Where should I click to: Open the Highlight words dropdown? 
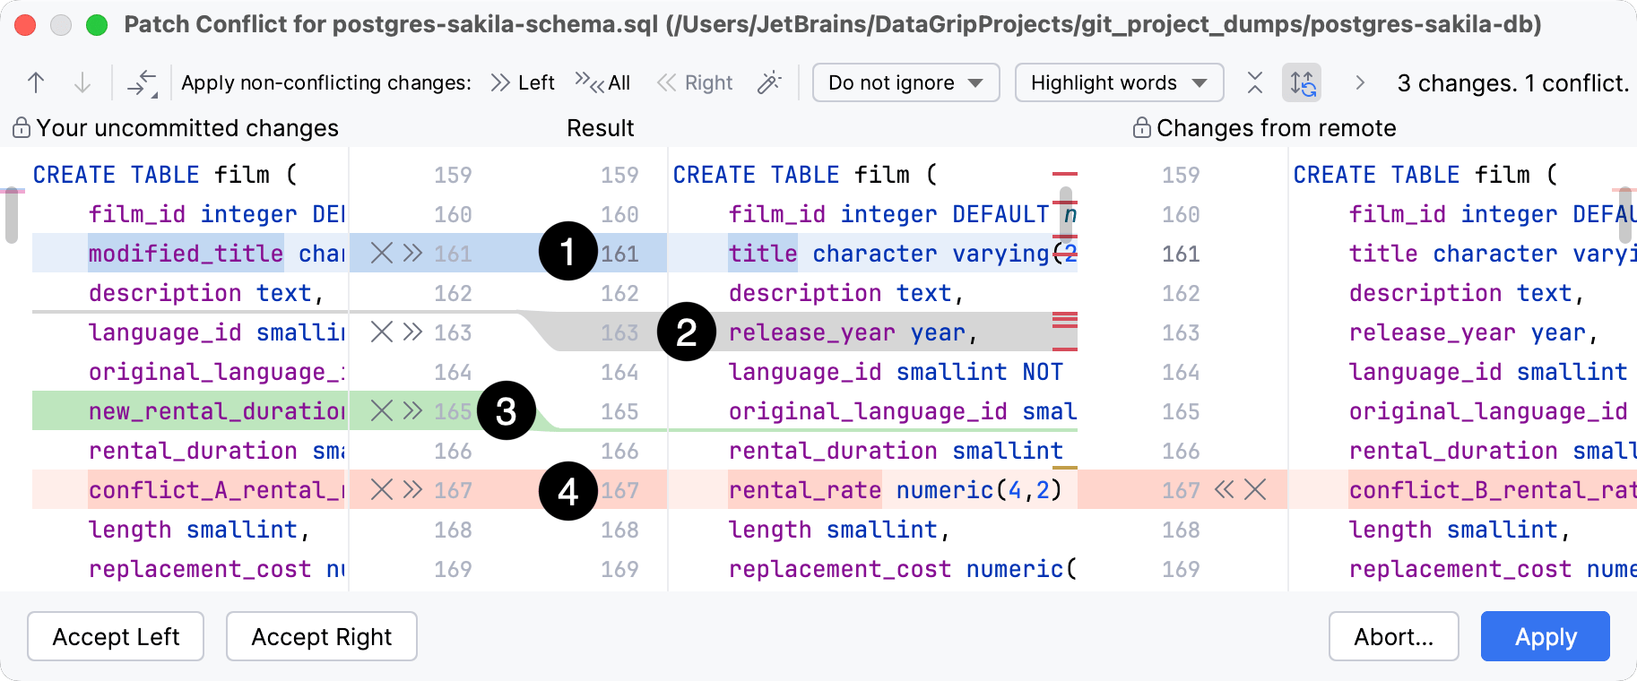tap(1119, 83)
